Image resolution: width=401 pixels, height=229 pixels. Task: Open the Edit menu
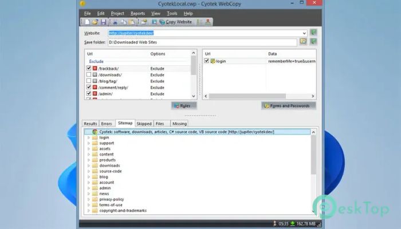click(x=101, y=13)
